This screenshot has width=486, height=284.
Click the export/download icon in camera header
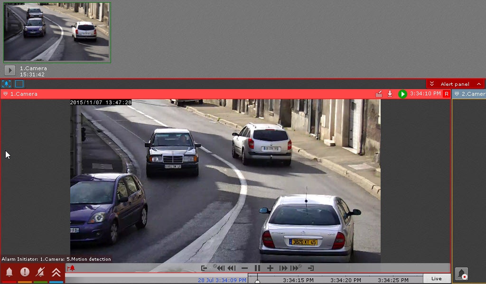390,94
